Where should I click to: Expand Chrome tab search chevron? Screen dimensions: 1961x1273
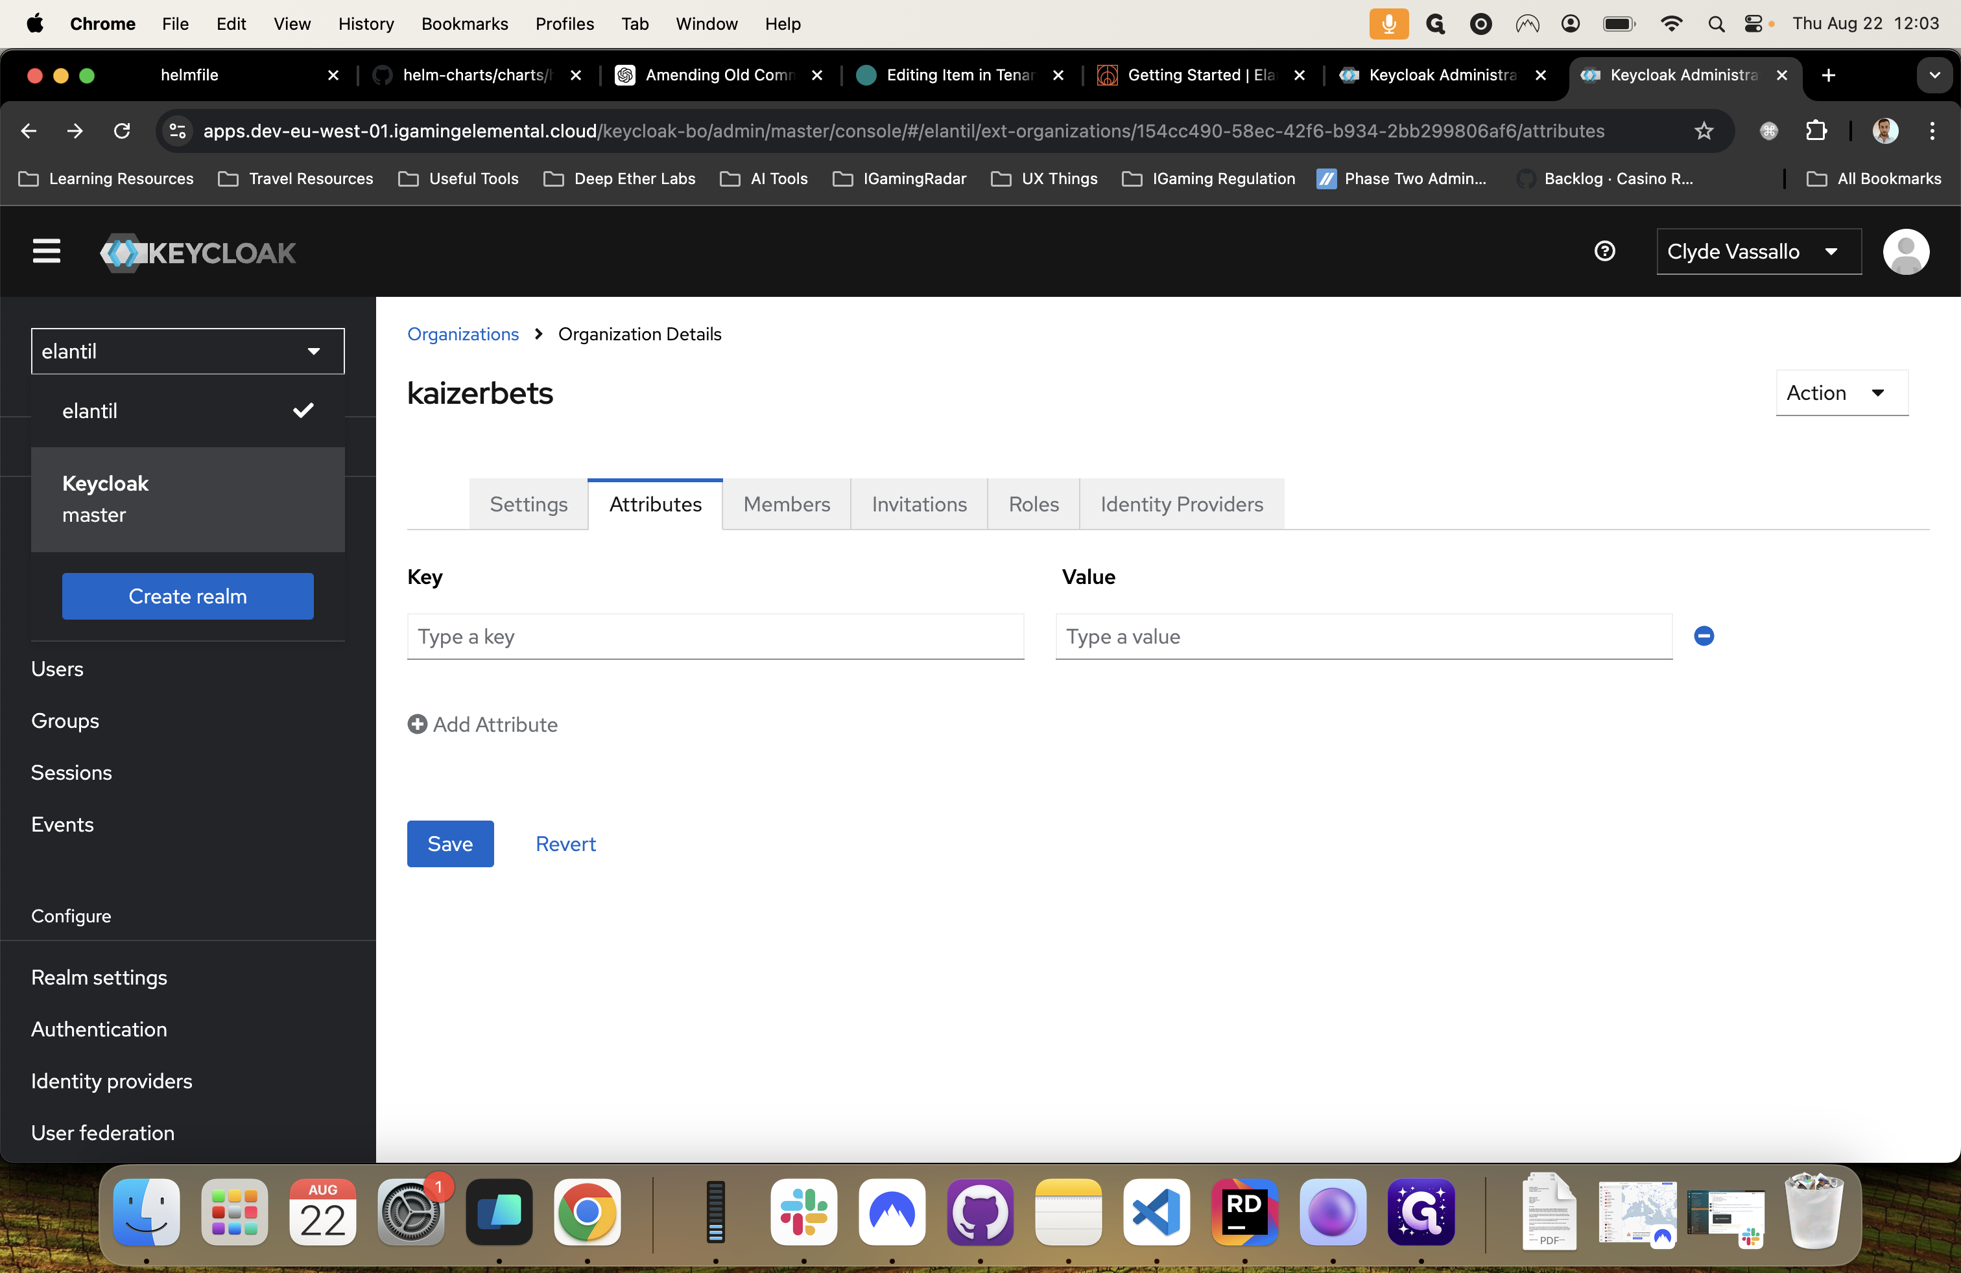tap(1934, 75)
